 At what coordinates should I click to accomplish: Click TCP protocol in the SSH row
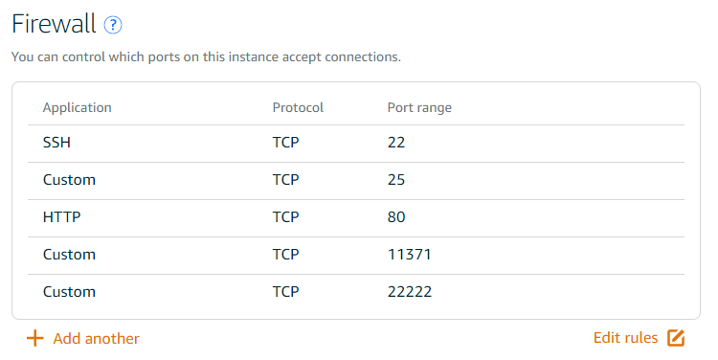coord(285,143)
